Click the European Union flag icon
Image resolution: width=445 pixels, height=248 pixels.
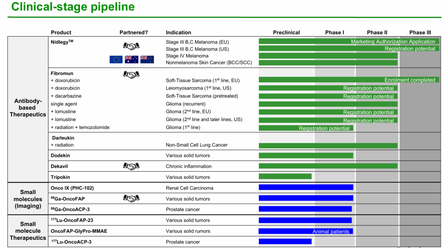point(116,59)
